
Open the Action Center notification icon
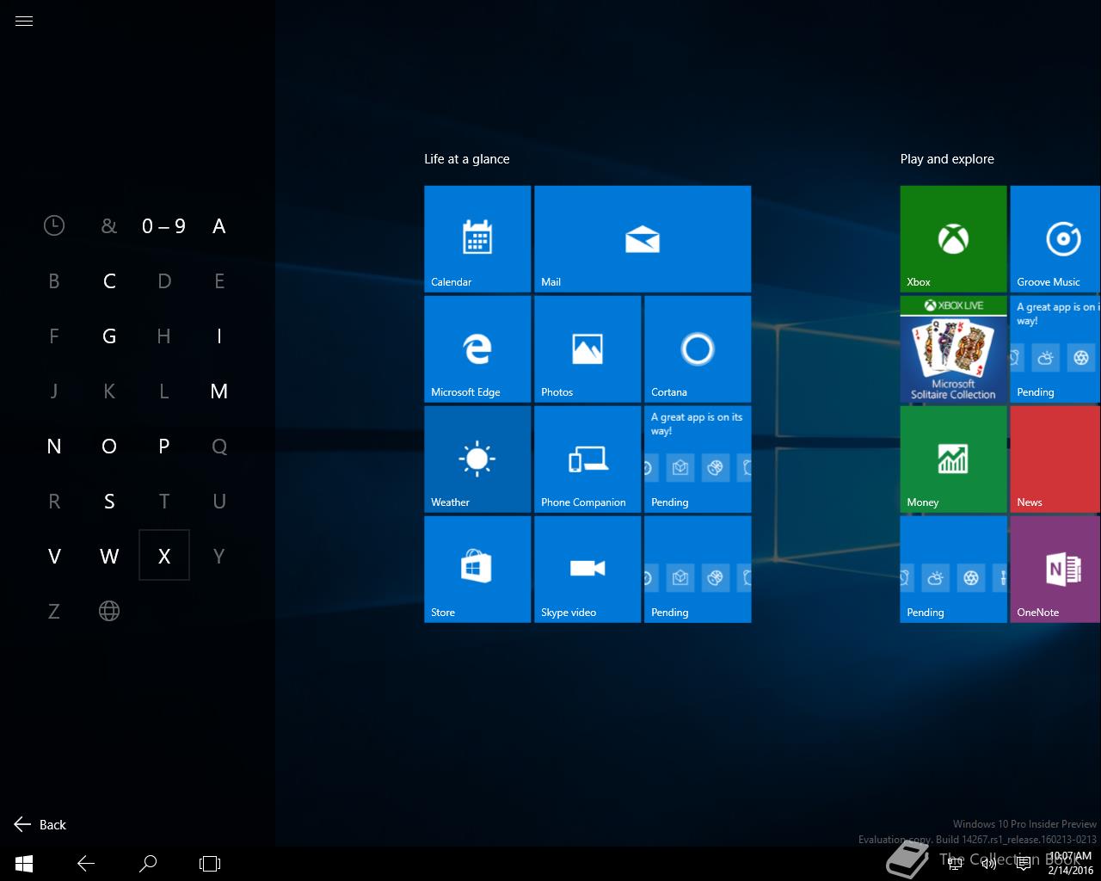click(1024, 863)
